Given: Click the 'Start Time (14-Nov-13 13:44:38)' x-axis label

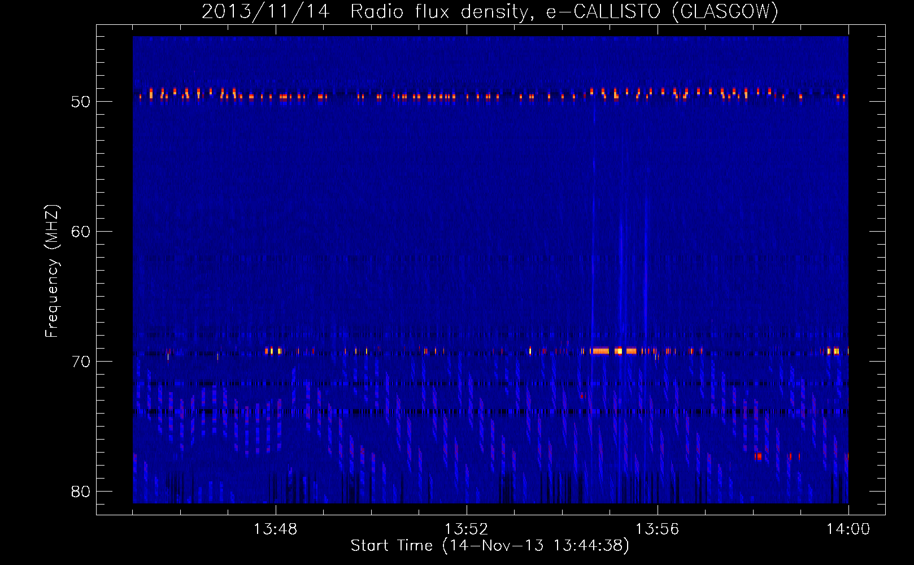Looking at the screenshot, I should pyautogui.click(x=490, y=546).
